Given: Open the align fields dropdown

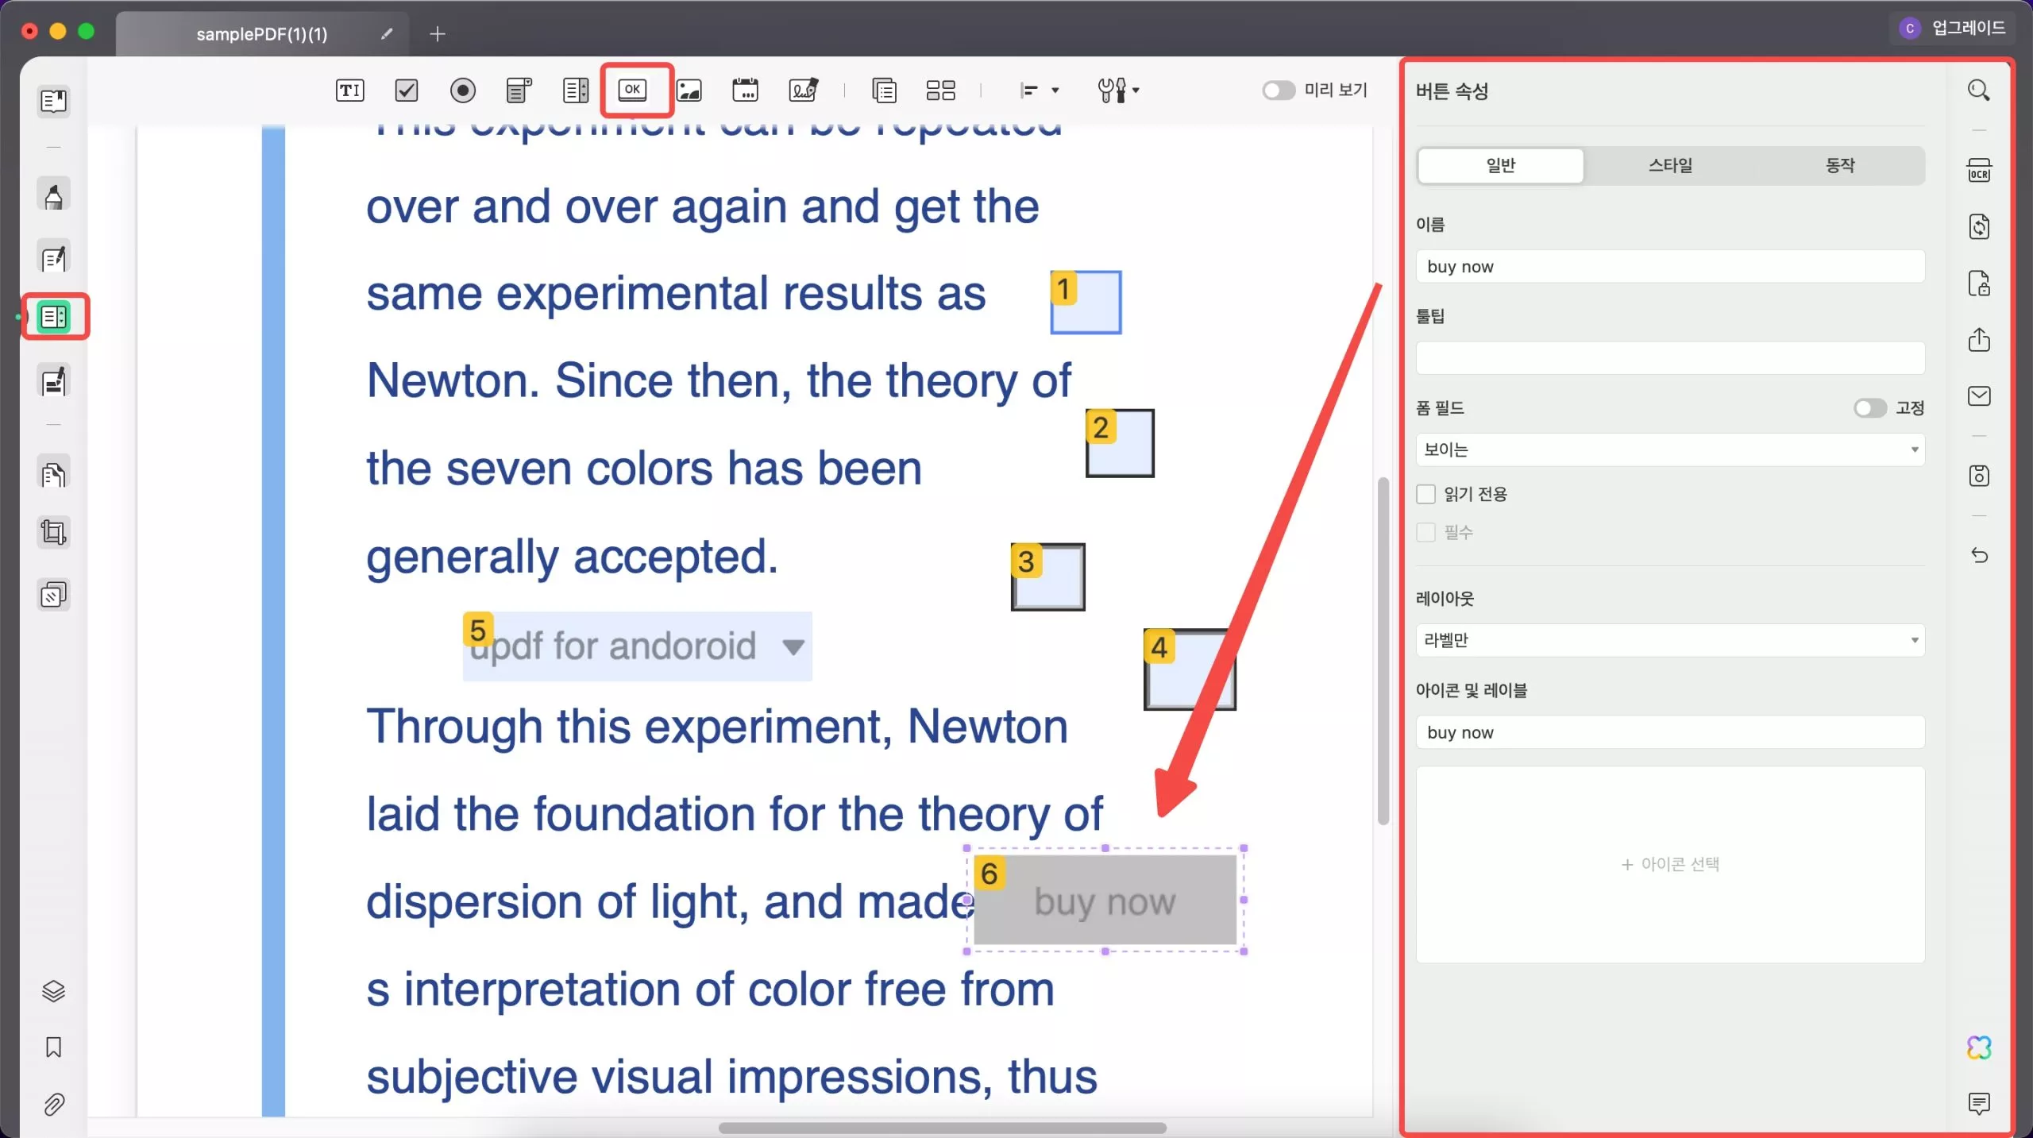Looking at the screenshot, I should (x=1039, y=90).
